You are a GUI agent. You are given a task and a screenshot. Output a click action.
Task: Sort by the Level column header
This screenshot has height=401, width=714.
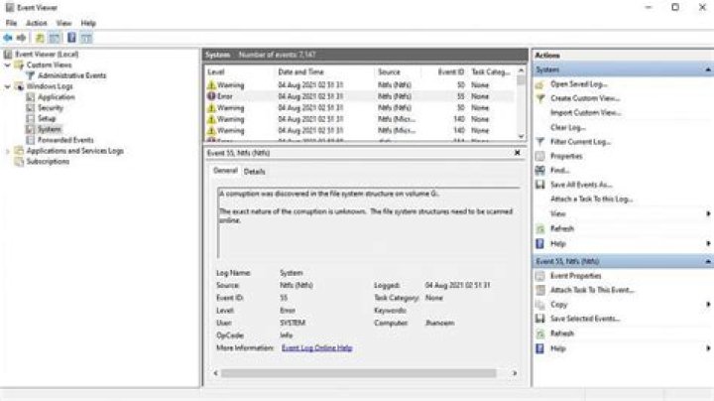pos(240,72)
